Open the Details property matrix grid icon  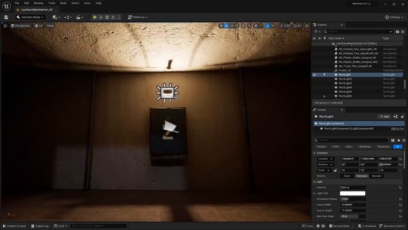pos(393,141)
